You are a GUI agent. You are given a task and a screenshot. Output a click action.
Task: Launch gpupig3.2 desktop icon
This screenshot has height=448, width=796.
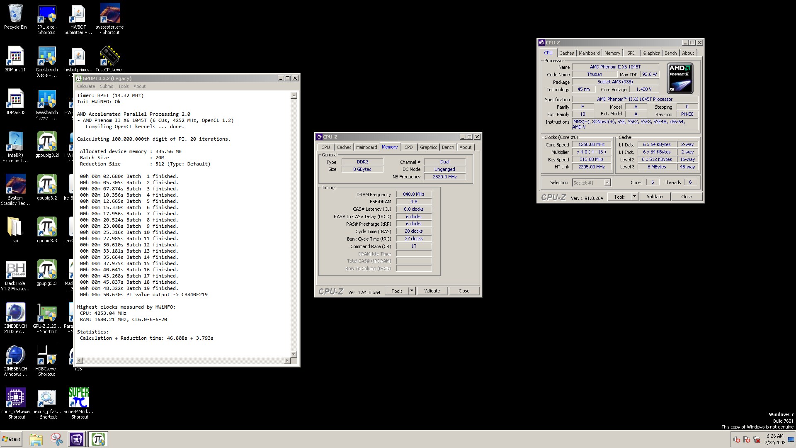46,187
